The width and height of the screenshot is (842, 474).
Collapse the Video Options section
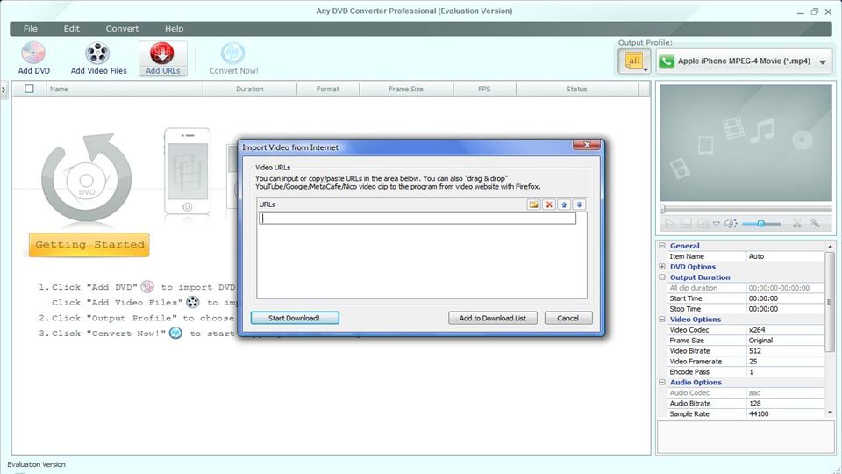tap(662, 320)
